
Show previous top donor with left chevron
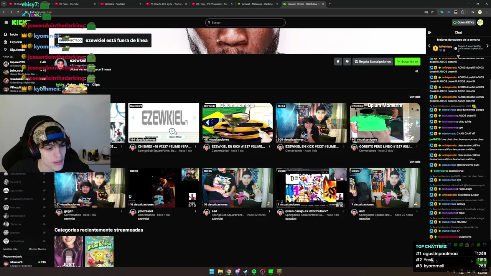(429, 46)
